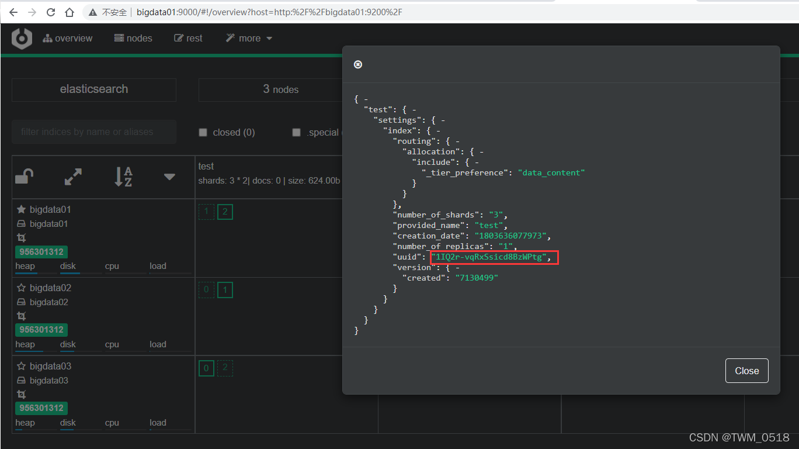Click the browser forward arrow
799x449 pixels.
[32, 12]
